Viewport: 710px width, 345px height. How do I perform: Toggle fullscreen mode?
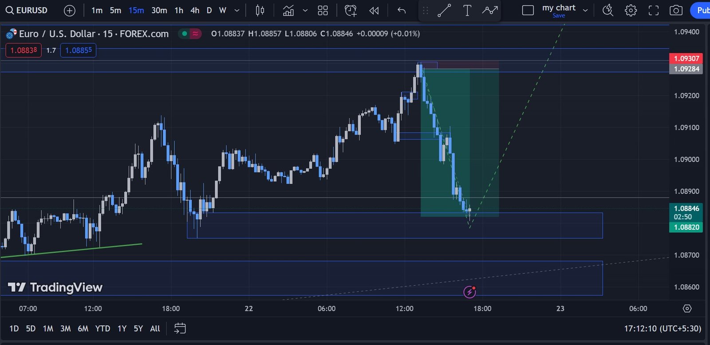coord(653,10)
